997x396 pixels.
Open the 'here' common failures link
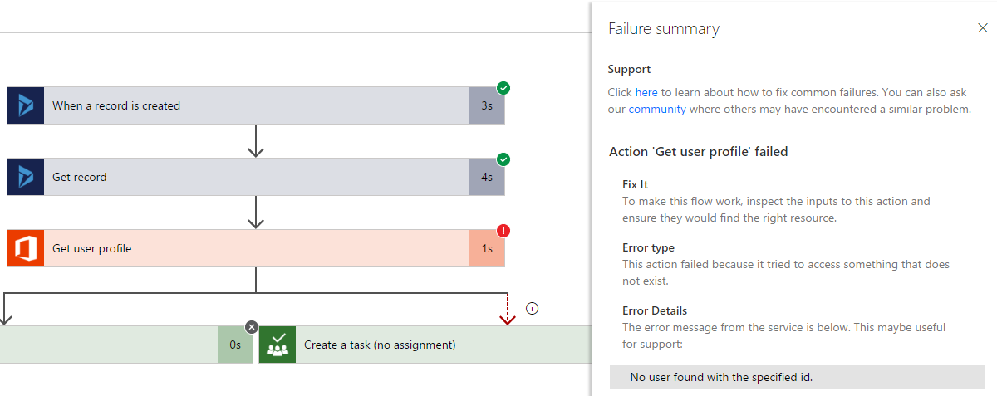coord(646,92)
